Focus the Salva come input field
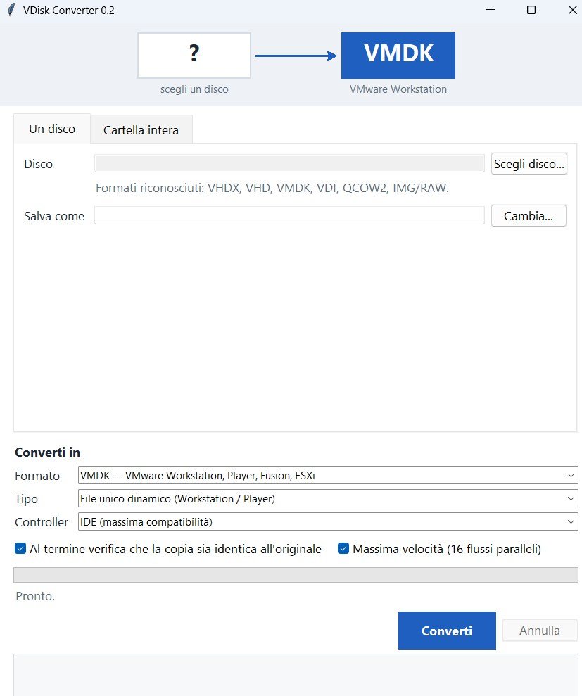Viewport: 582px width, 696px height. click(289, 216)
